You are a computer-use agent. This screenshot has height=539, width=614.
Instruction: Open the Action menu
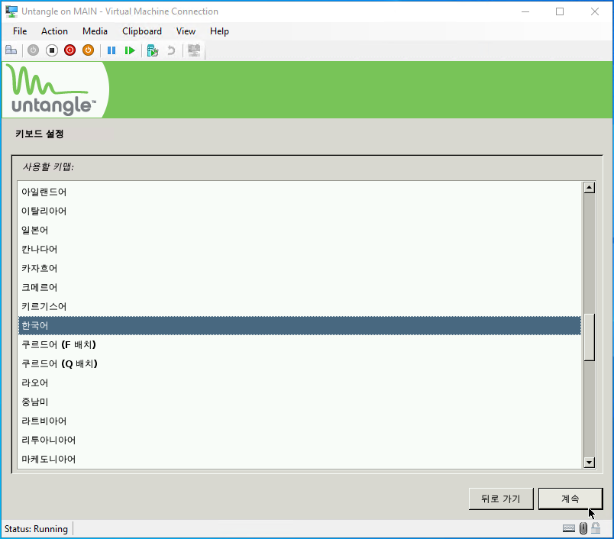54,31
